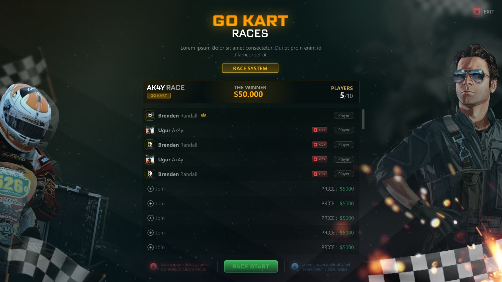Click first Brenden Randall's avatar icon
This screenshot has width=502, height=282.
[150, 115]
